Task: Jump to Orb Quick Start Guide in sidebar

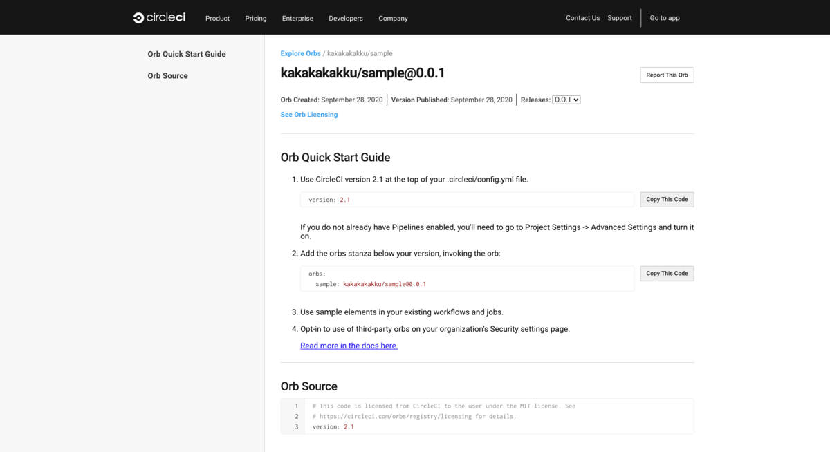Action: pos(187,54)
